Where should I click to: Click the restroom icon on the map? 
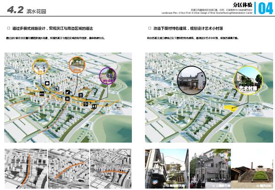click(x=94, y=106)
